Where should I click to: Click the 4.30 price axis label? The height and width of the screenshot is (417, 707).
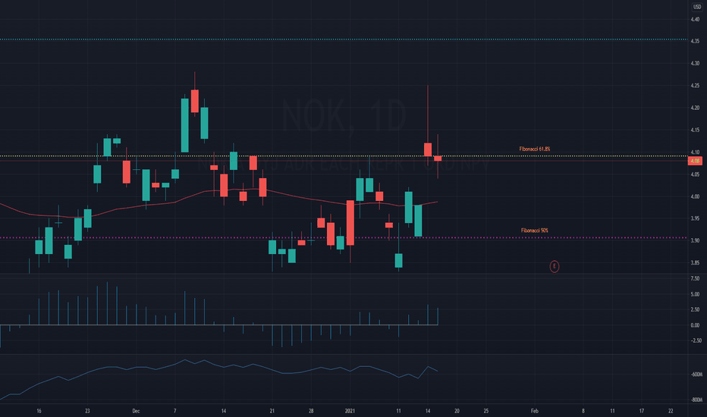click(695, 63)
